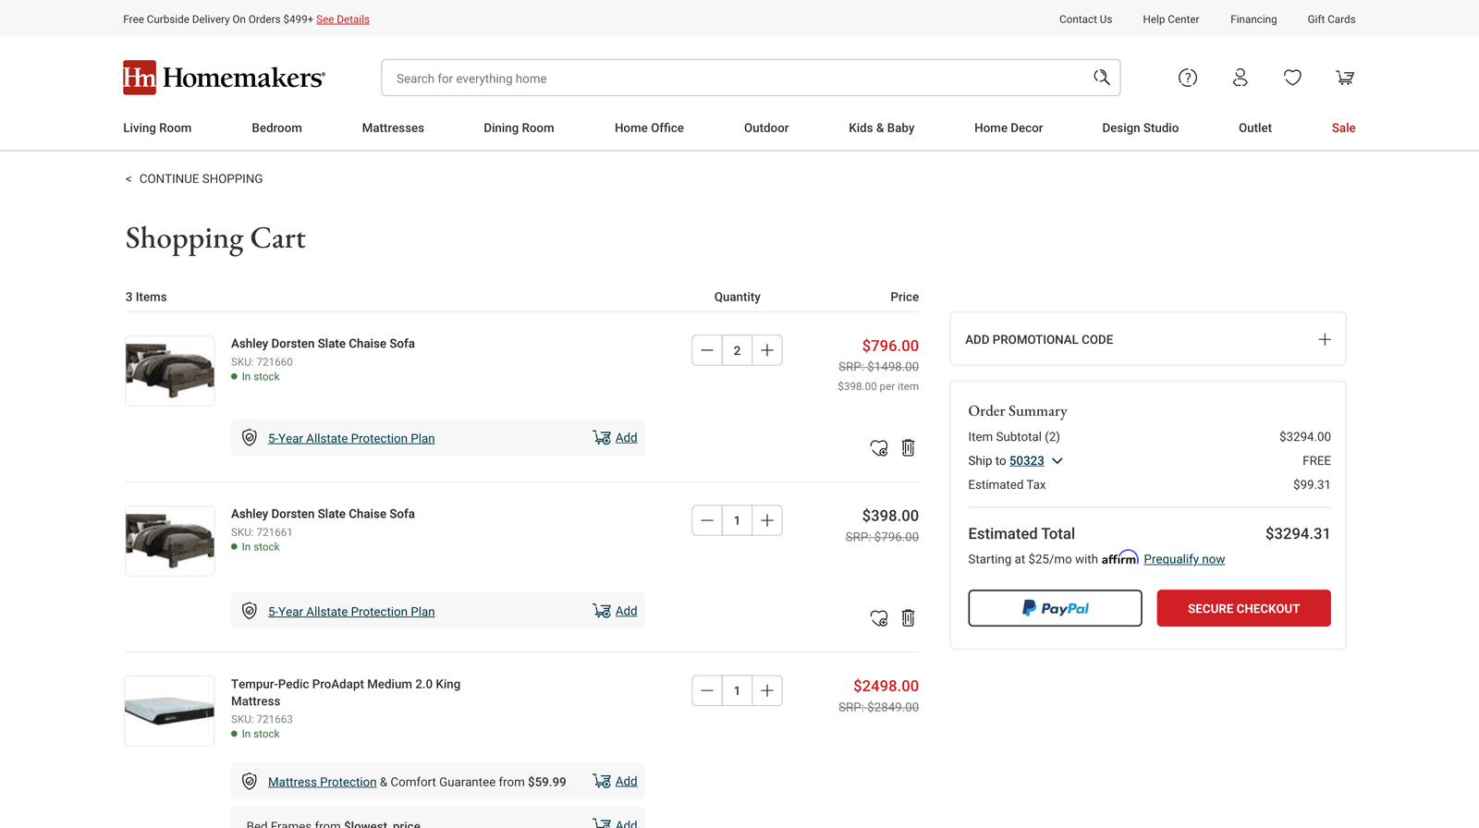Open Help Center link
The height and width of the screenshot is (828, 1479).
coord(1170,19)
